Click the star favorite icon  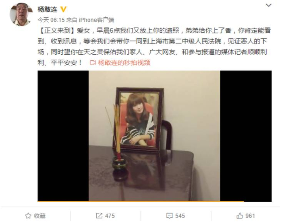click(x=28, y=216)
